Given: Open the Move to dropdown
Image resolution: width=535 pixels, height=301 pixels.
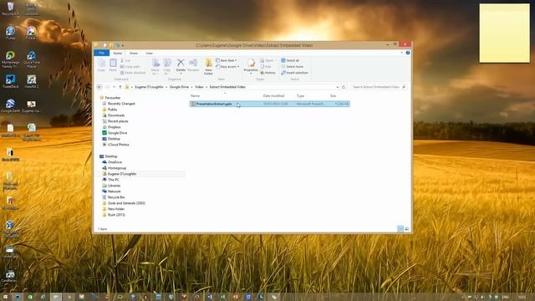Looking at the screenshot, I should pyautogui.click(x=155, y=67).
